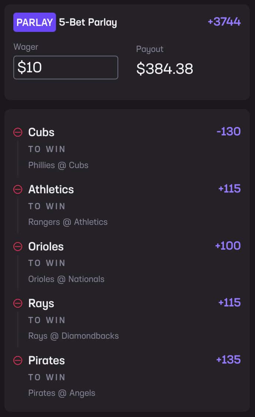Tap the remove circle beside the Rays odds
The image size is (255, 417).
coord(18,303)
